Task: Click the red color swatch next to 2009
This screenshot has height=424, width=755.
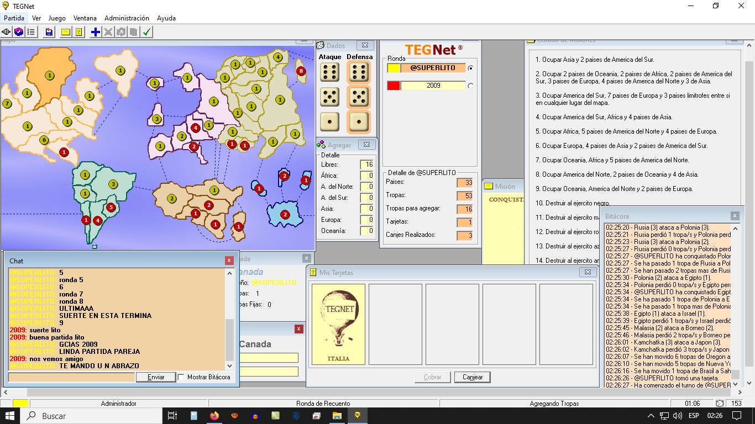Action: pyautogui.click(x=393, y=86)
